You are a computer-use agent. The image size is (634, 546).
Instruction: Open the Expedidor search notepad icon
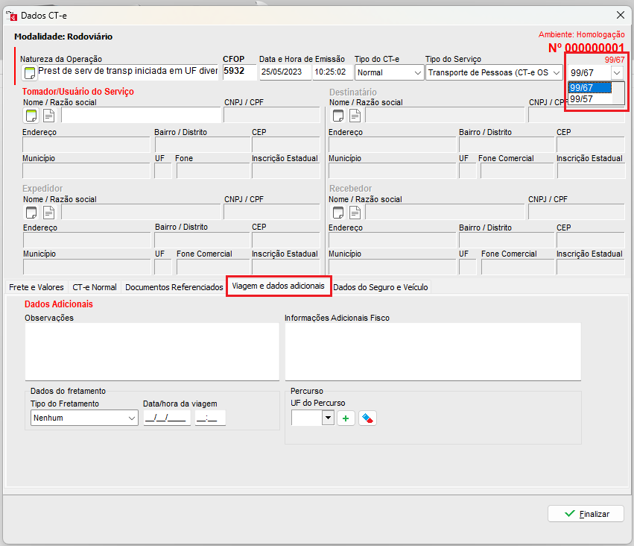(x=31, y=212)
